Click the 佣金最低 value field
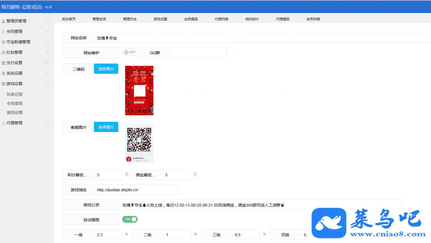This screenshot has width=431, height=243. [176, 174]
